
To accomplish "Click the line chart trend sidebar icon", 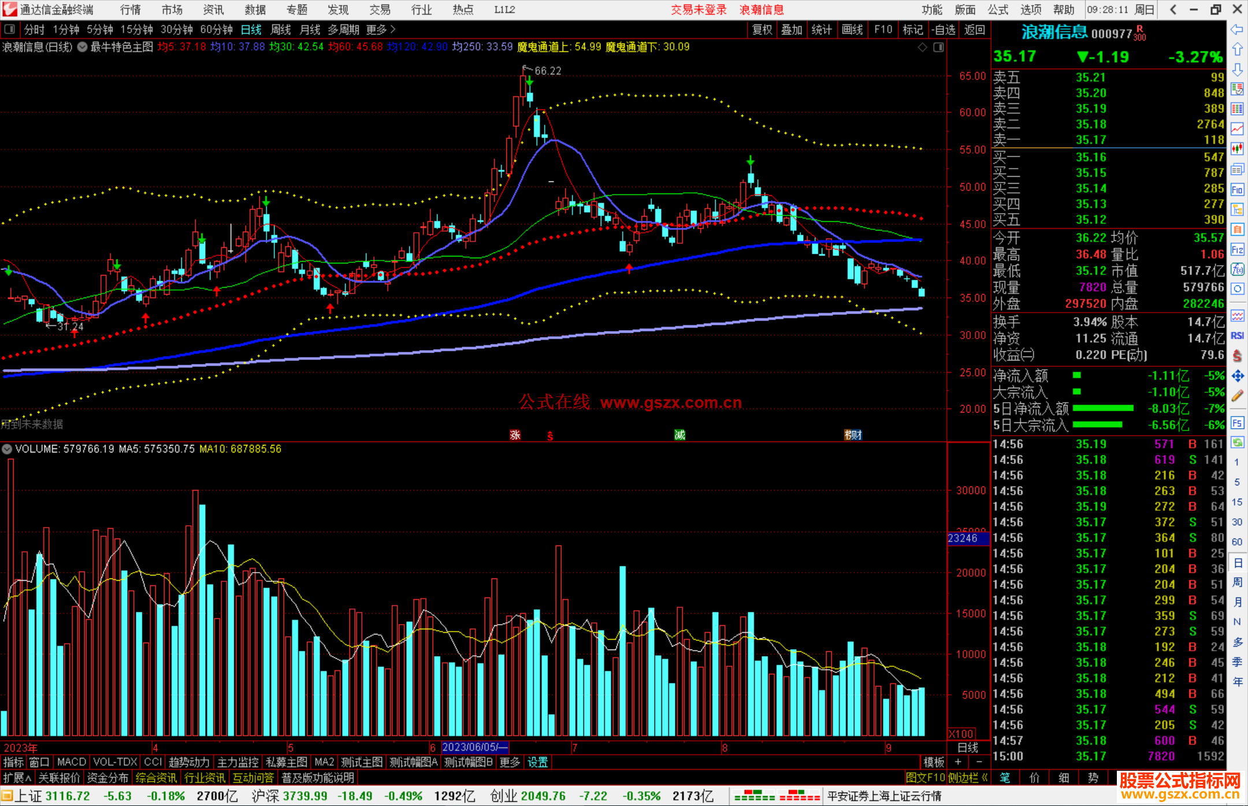I will coord(1237,129).
